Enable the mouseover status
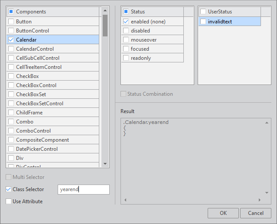Viewport: 277px width, 224px height. (126, 40)
